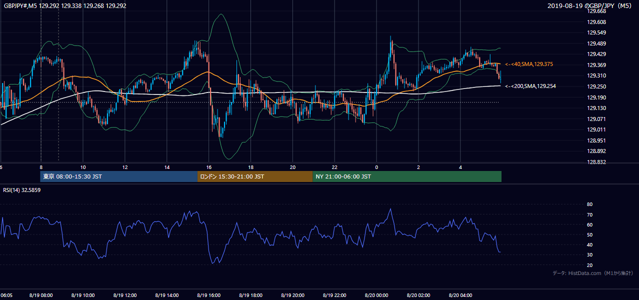Click the date label 8/19 18:00
639x300 pixels.
[x=251, y=295]
